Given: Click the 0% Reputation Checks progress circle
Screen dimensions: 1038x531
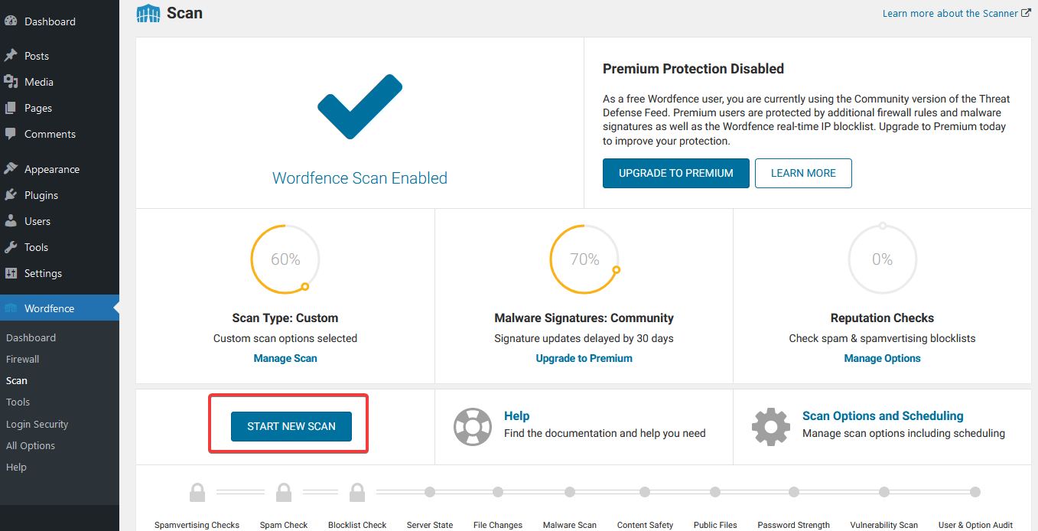Looking at the screenshot, I should 882,259.
